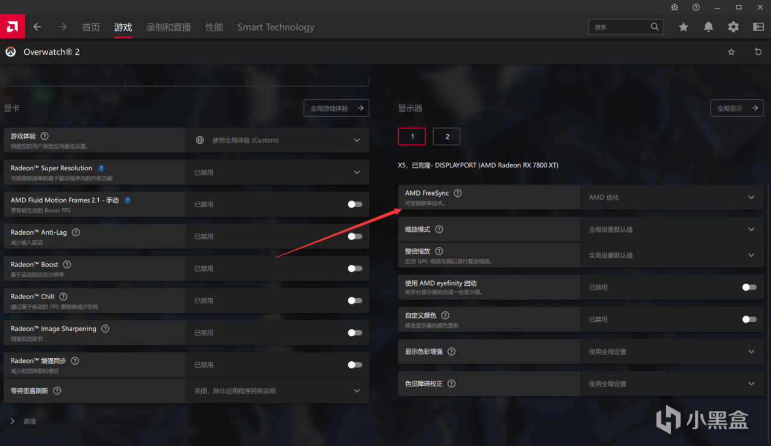Toggle 自定义颜色 switch
Image resolution: width=771 pixels, height=446 pixels.
(x=749, y=320)
